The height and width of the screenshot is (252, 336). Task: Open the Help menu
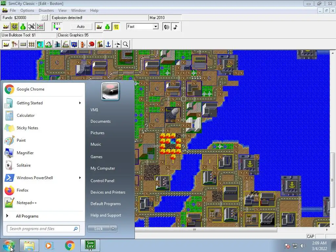pos(94,10)
